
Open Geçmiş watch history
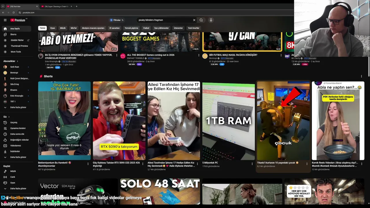[x=16, y=122]
